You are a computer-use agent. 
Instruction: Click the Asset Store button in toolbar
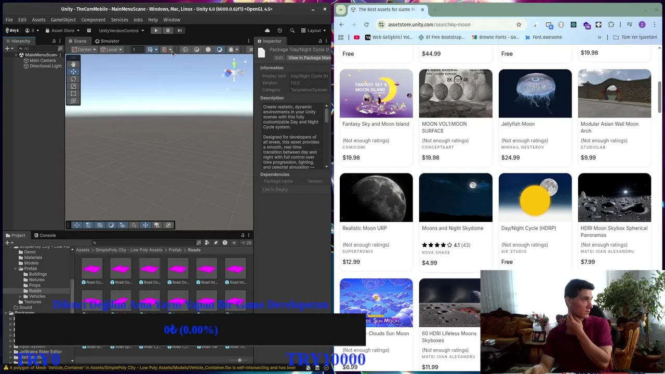[62, 31]
